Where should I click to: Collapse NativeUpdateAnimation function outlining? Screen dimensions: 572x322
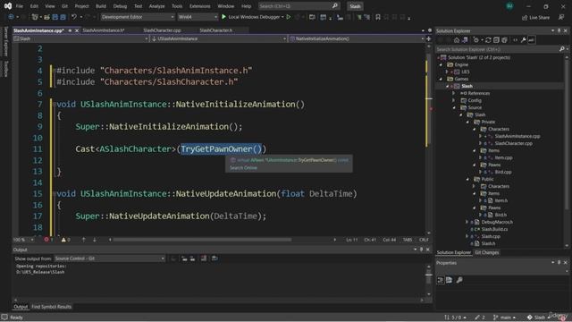point(54,194)
